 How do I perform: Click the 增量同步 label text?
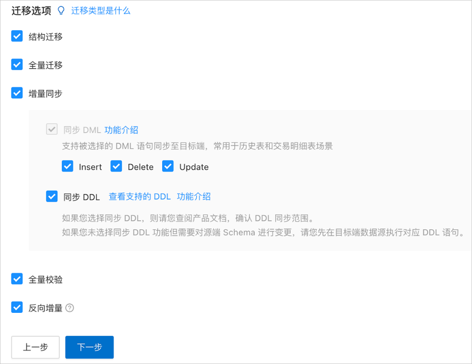(45, 94)
